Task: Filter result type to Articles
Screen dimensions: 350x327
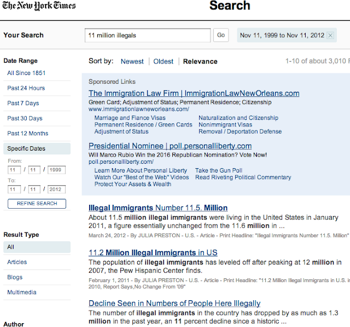Action: 17,262
